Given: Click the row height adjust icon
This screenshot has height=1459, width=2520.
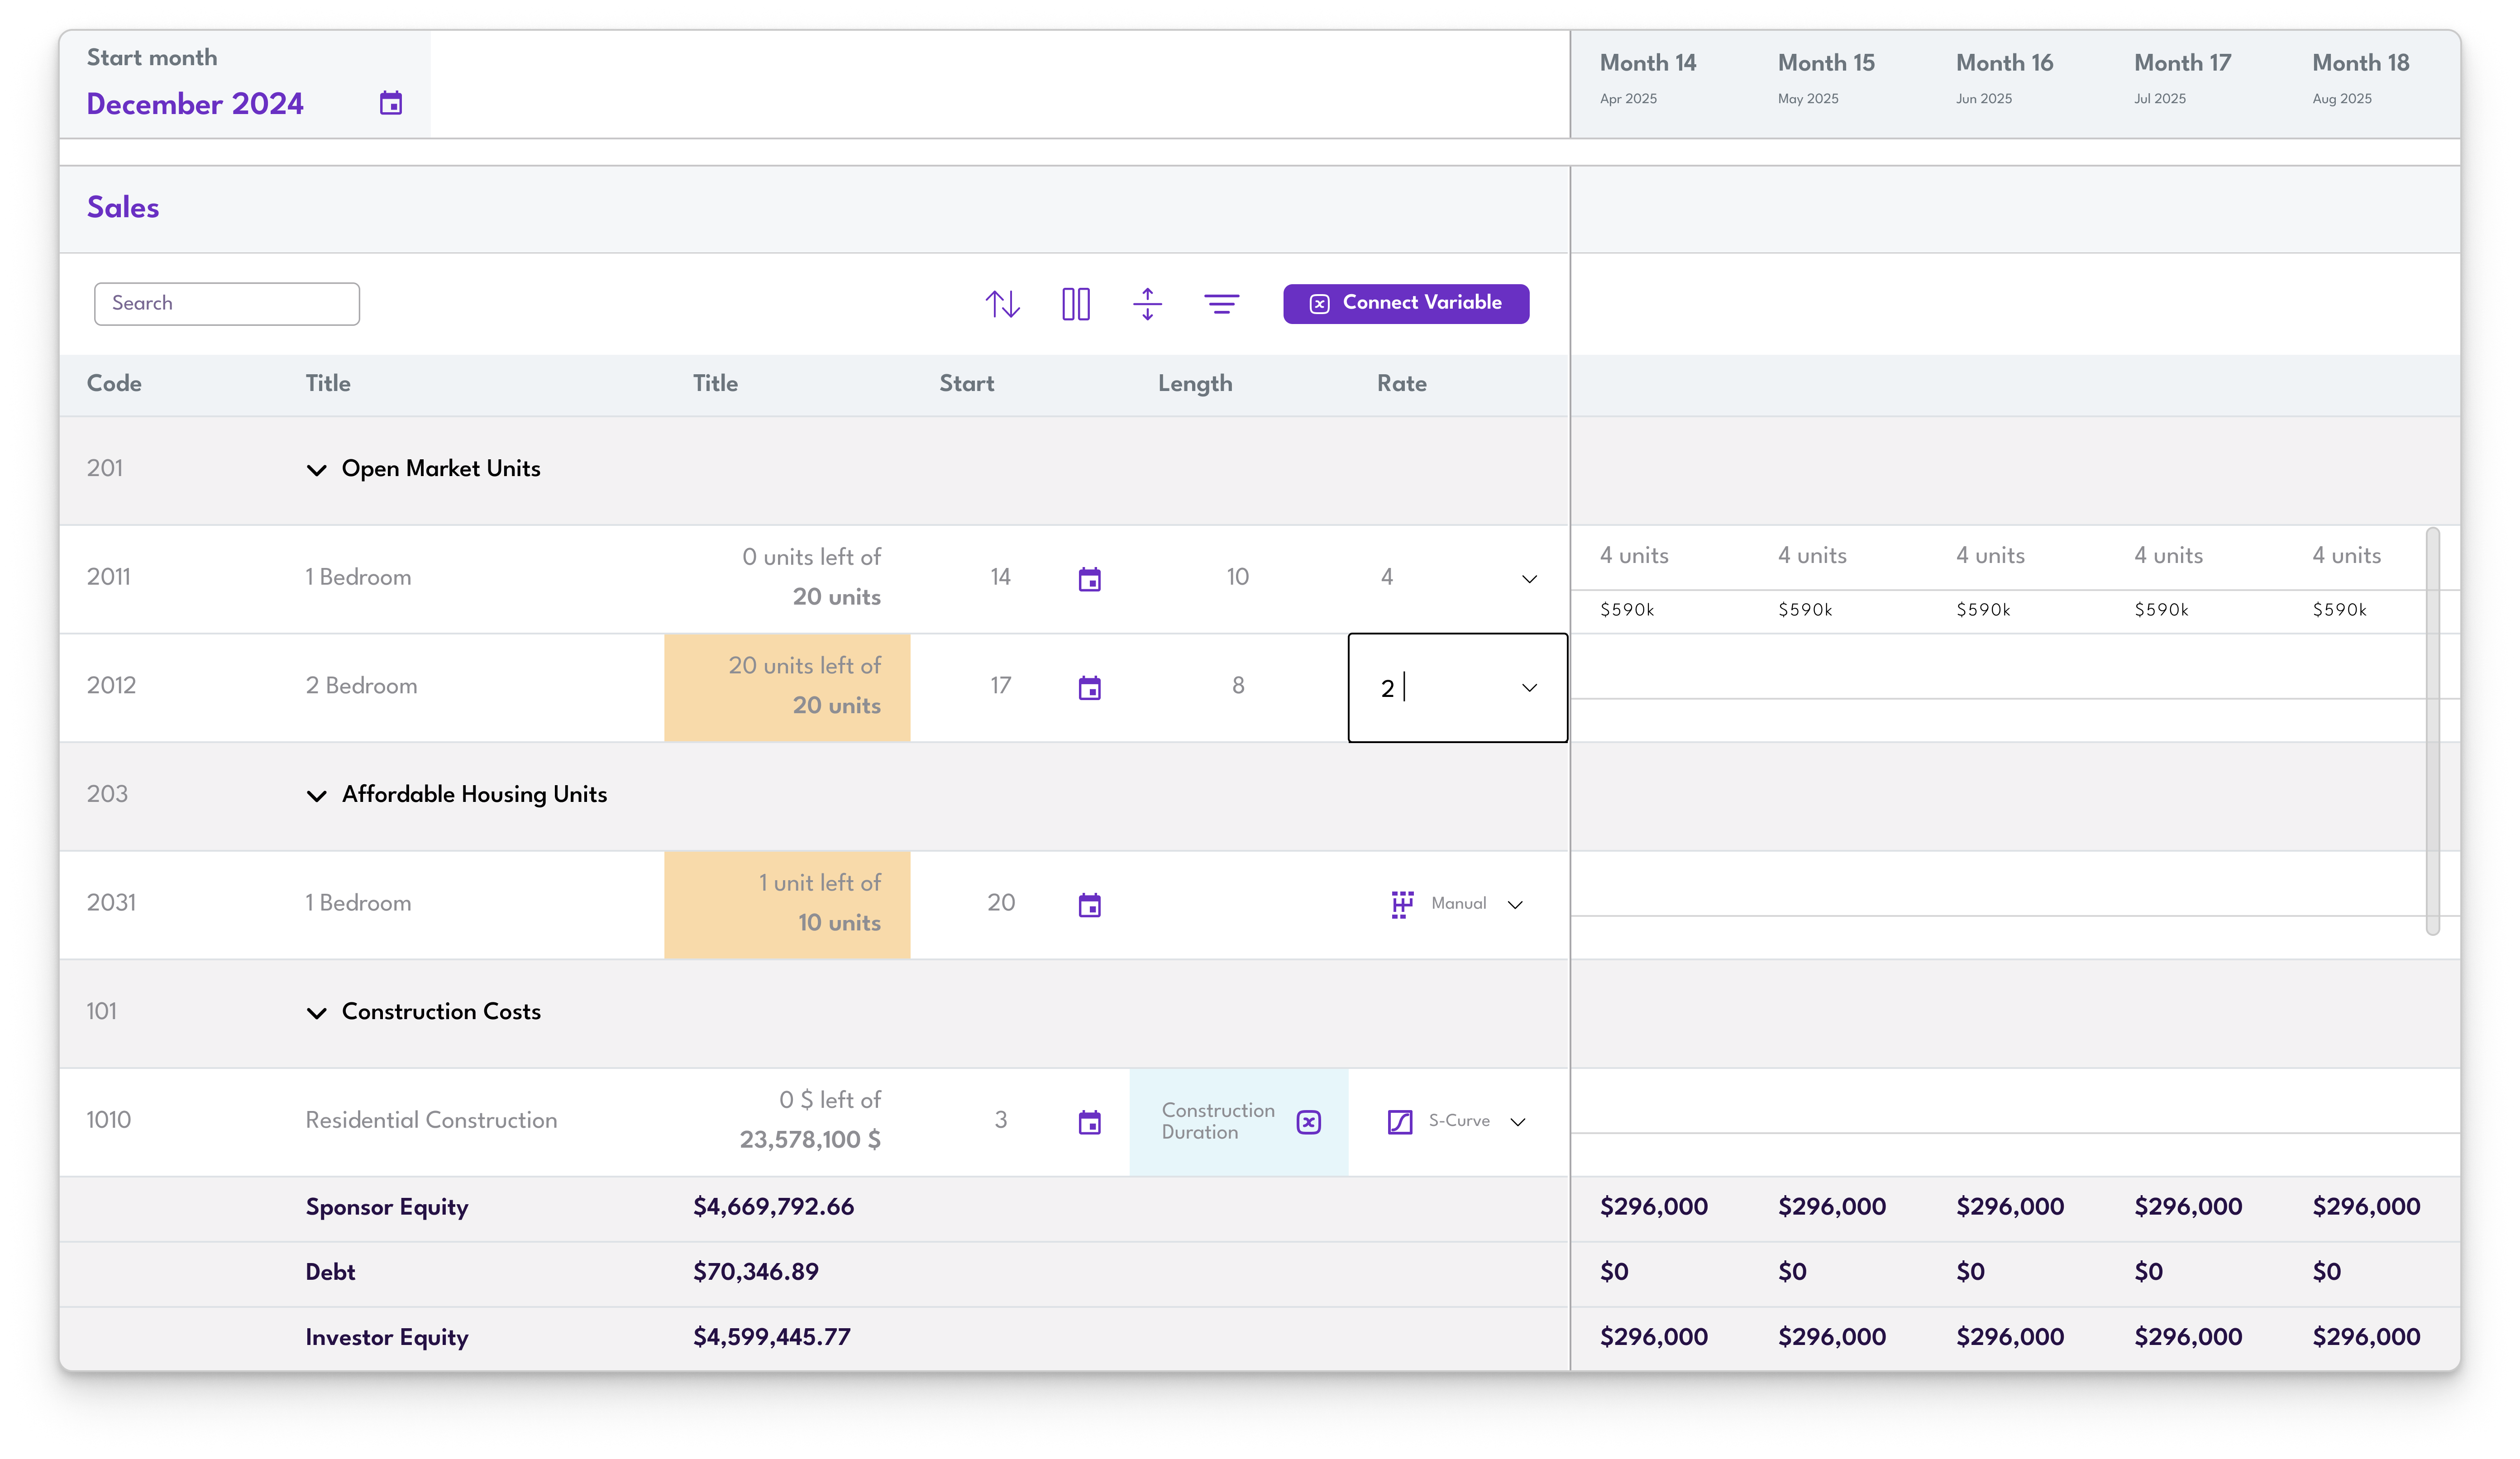Looking at the screenshot, I should (x=1147, y=304).
